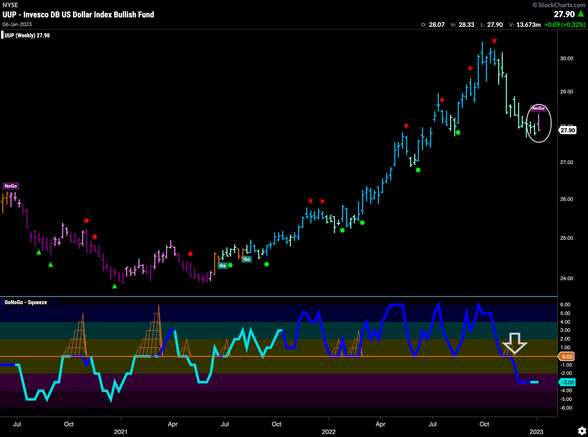Click the lower red dot near November 2020
The width and height of the screenshot is (588, 437).
95,237
